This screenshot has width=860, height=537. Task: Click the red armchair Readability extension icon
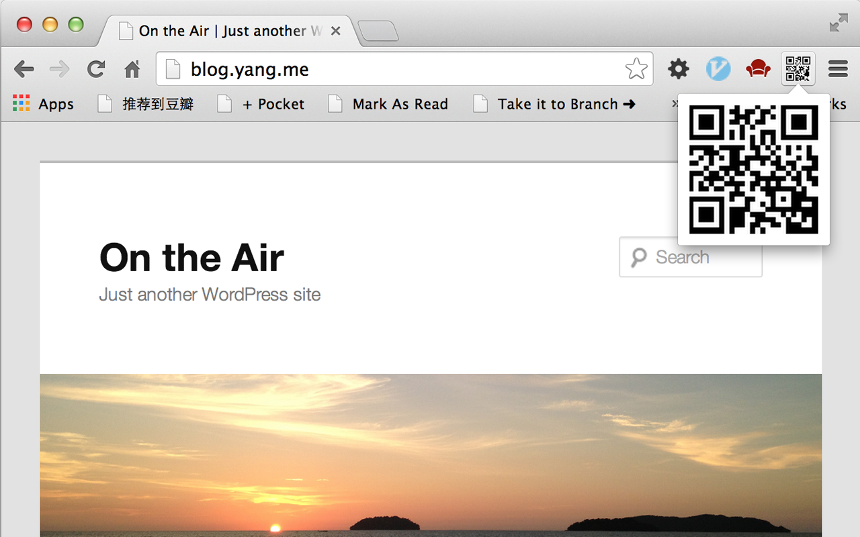click(x=758, y=68)
